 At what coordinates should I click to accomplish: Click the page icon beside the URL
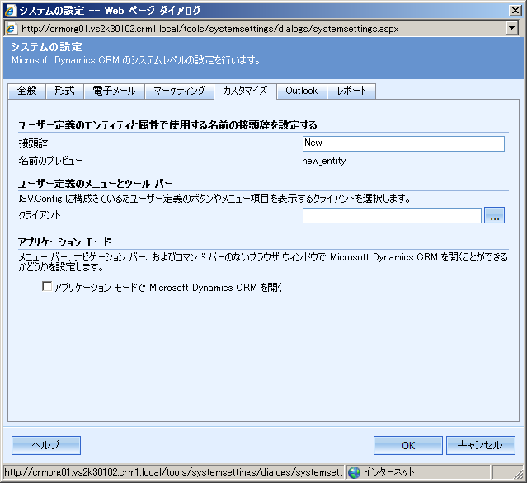click(x=12, y=29)
